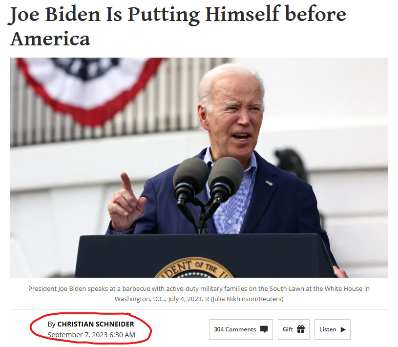Click the flag bunting in the photo
The image size is (398, 347).
tap(91, 89)
